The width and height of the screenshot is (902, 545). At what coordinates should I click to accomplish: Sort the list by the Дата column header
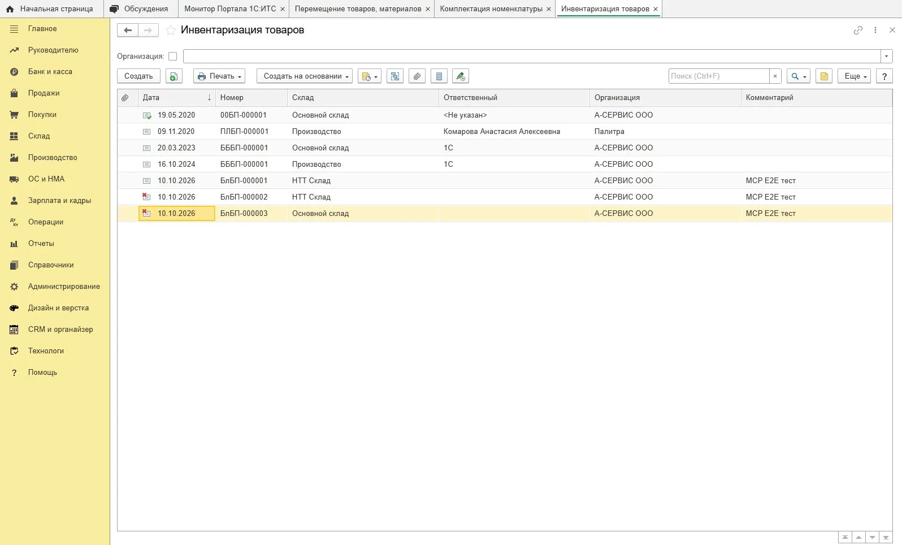point(177,98)
